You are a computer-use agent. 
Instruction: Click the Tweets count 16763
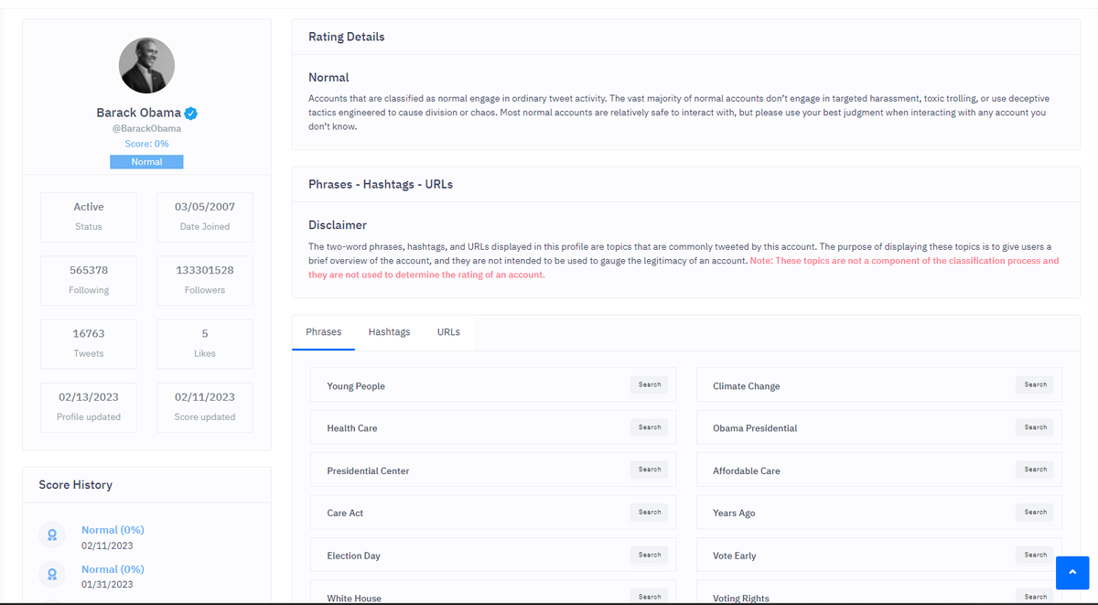click(x=89, y=334)
